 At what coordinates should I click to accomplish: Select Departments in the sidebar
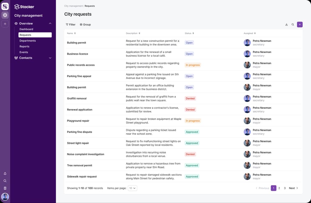28,41
